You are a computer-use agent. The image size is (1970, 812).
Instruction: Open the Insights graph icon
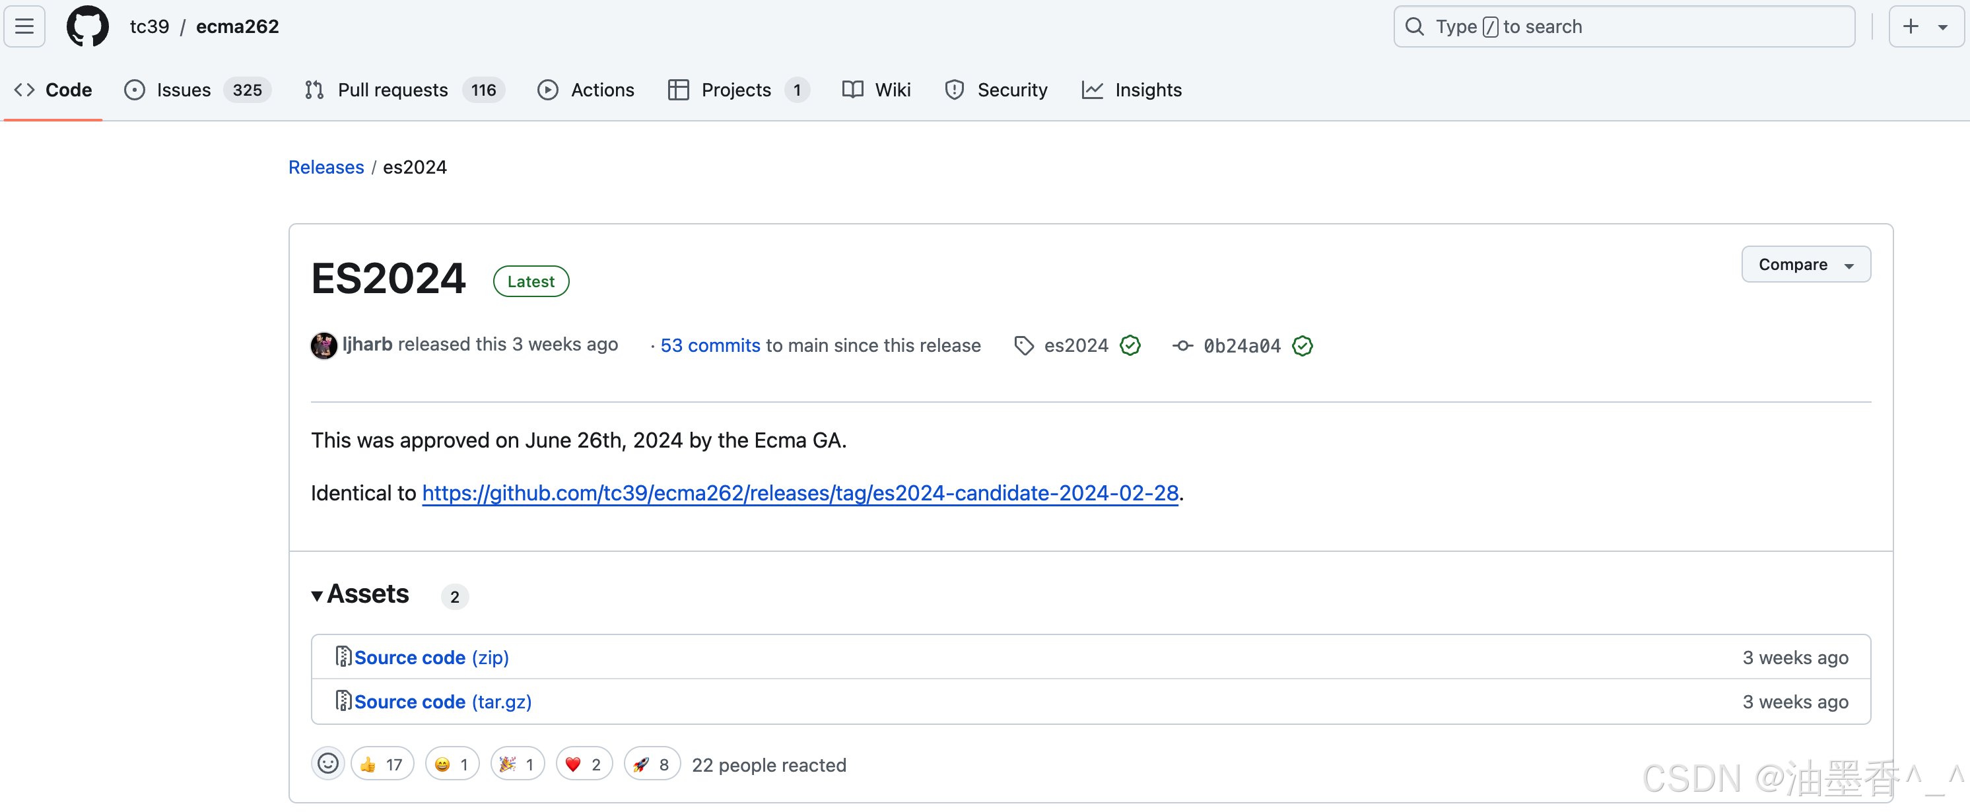coord(1093,90)
